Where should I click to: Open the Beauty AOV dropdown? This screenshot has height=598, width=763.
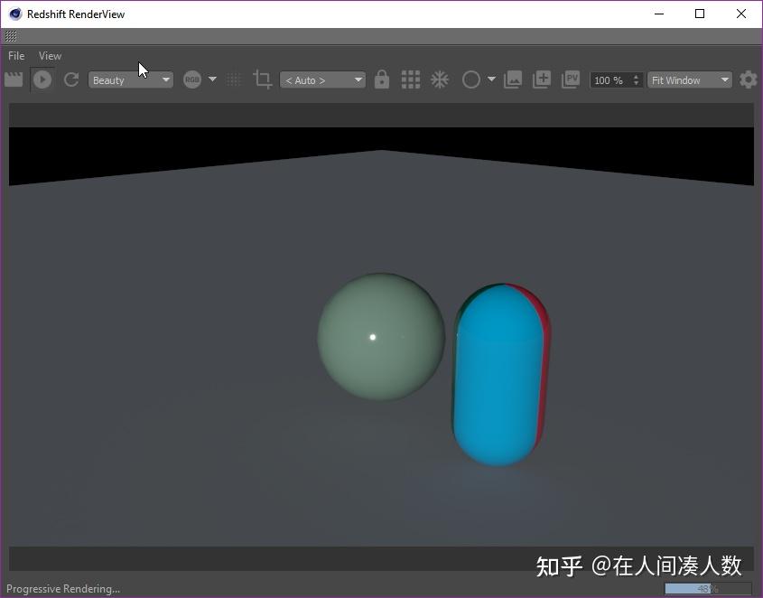[x=130, y=79]
